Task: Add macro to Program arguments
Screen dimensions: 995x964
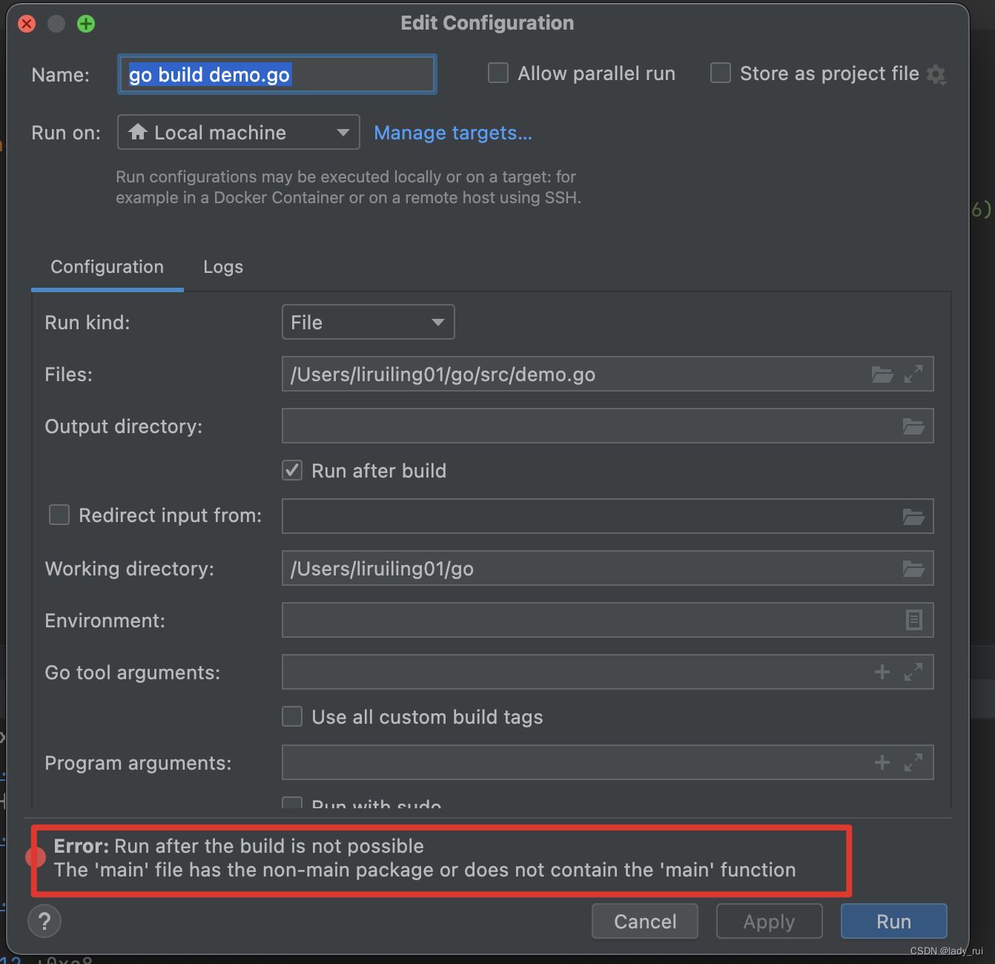Action: pos(882,762)
